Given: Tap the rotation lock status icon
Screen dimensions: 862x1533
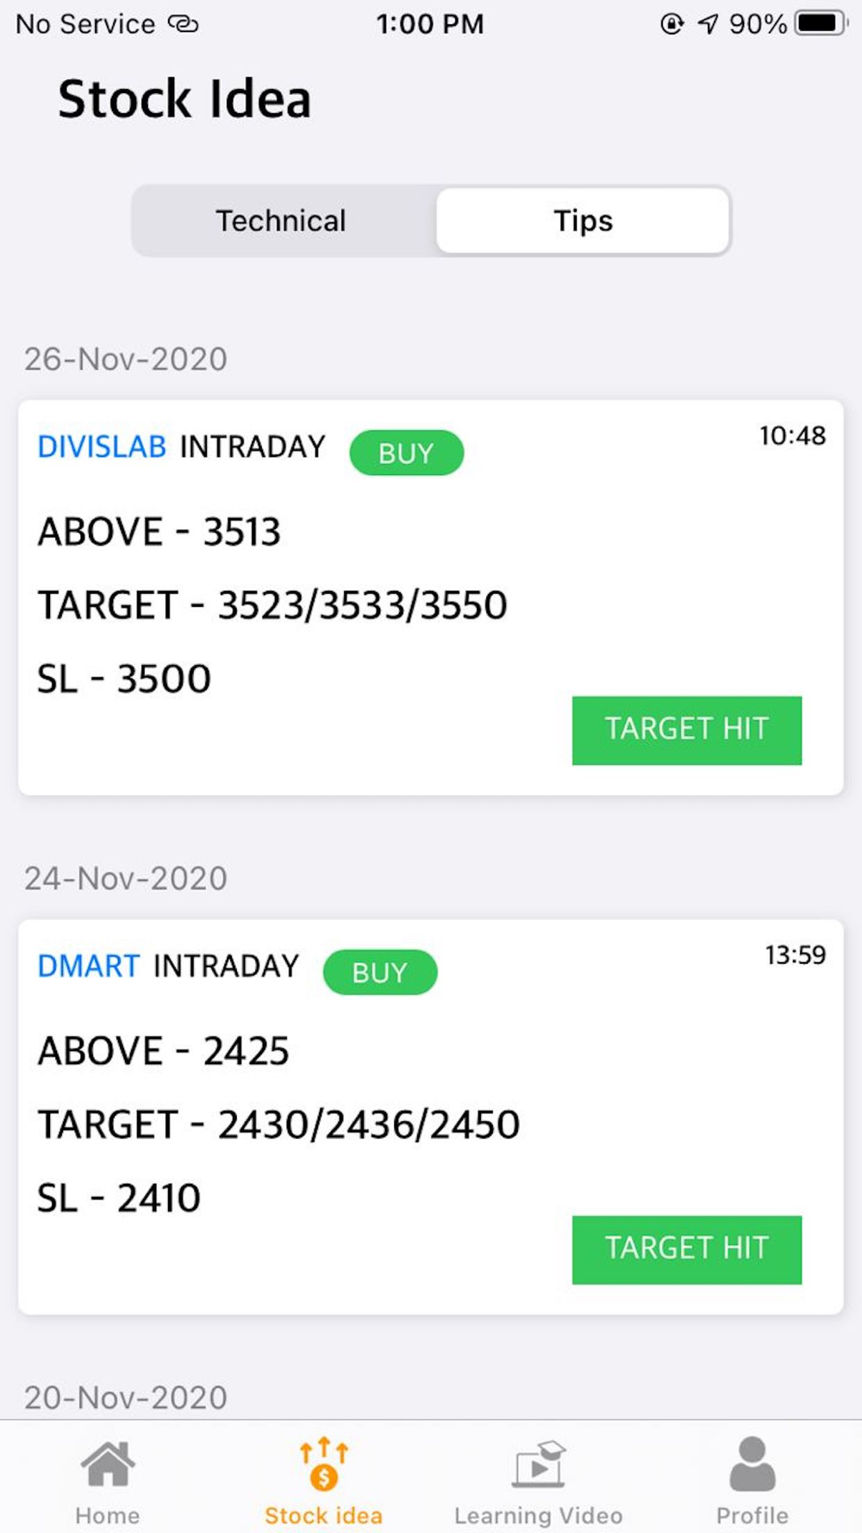Looking at the screenshot, I should coord(671,23).
